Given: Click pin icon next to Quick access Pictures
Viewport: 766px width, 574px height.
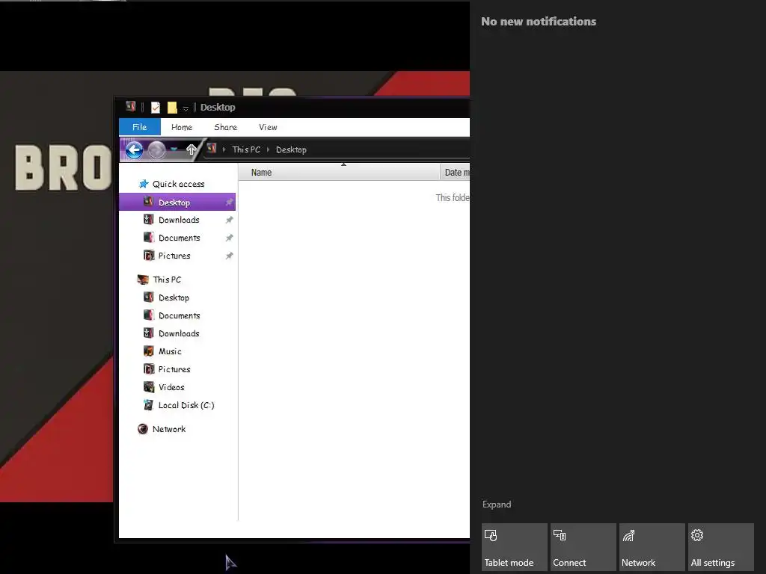Looking at the screenshot, I should [x=229, y=256].
